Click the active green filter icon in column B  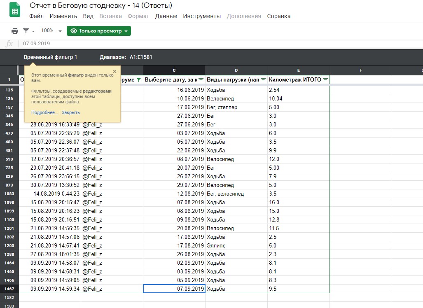point(138,79)
